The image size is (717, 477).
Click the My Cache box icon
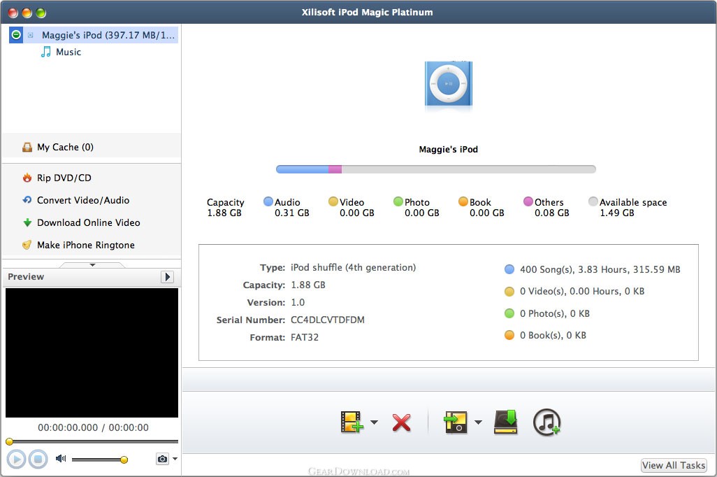pyautogui.click(x=27, y=147)
